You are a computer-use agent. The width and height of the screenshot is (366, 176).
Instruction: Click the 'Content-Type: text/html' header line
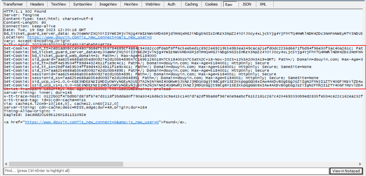tap(48, 19)
